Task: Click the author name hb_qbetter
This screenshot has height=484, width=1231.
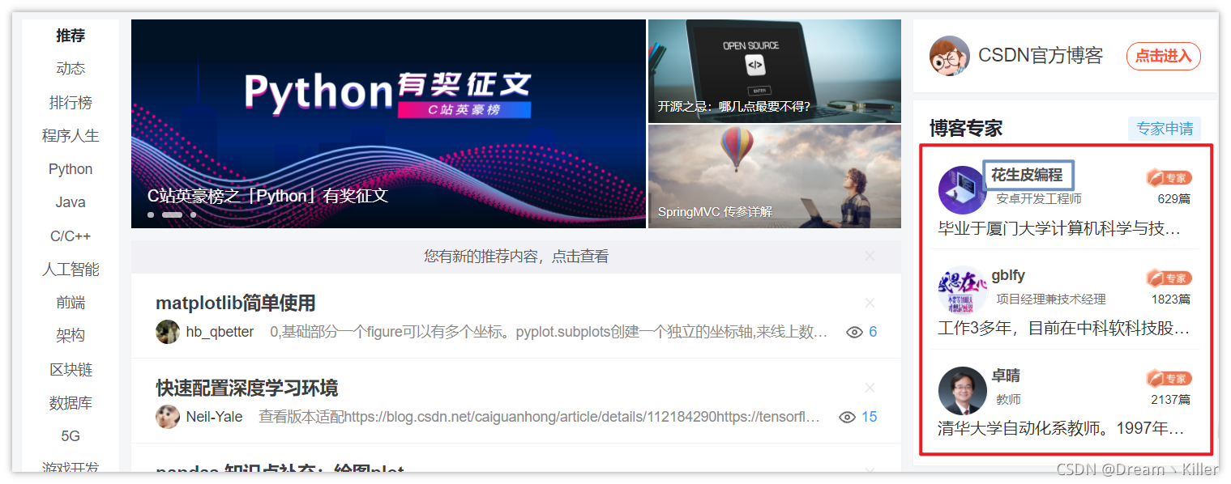Action: pyautogui.click(x=220, y=332)
